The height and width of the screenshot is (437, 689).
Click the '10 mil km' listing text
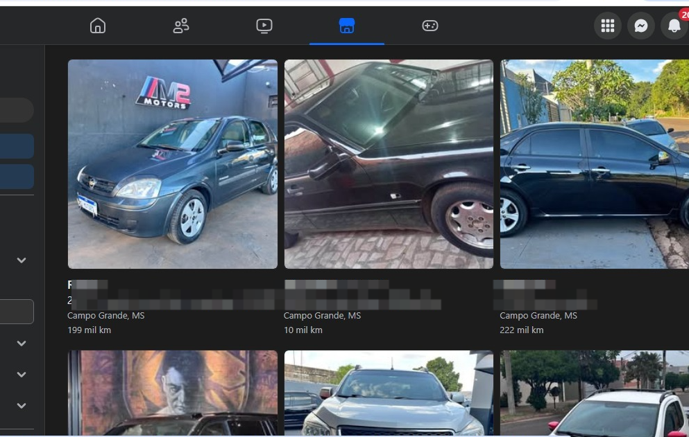[x=303, y=330]
